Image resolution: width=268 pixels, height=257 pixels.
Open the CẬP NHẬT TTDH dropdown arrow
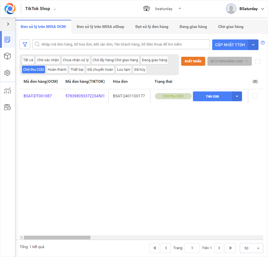pyautogui.click(x=253, y=45)
